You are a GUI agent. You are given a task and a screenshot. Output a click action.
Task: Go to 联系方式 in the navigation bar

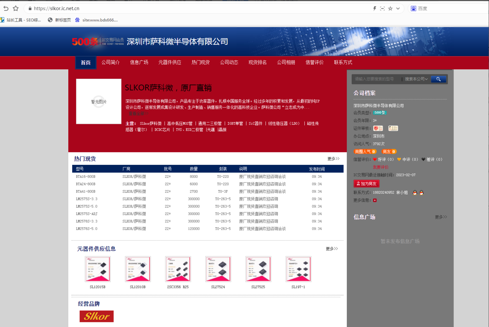click(x=343, y=62)
